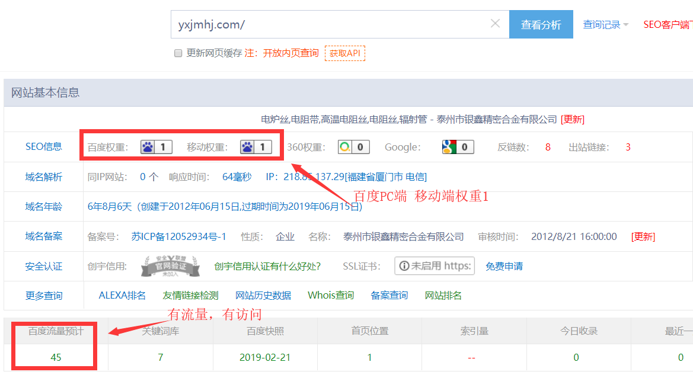Select the 域名年龄 row label
The height and width of the screenshot is (378, 693).
coord(43,207)
